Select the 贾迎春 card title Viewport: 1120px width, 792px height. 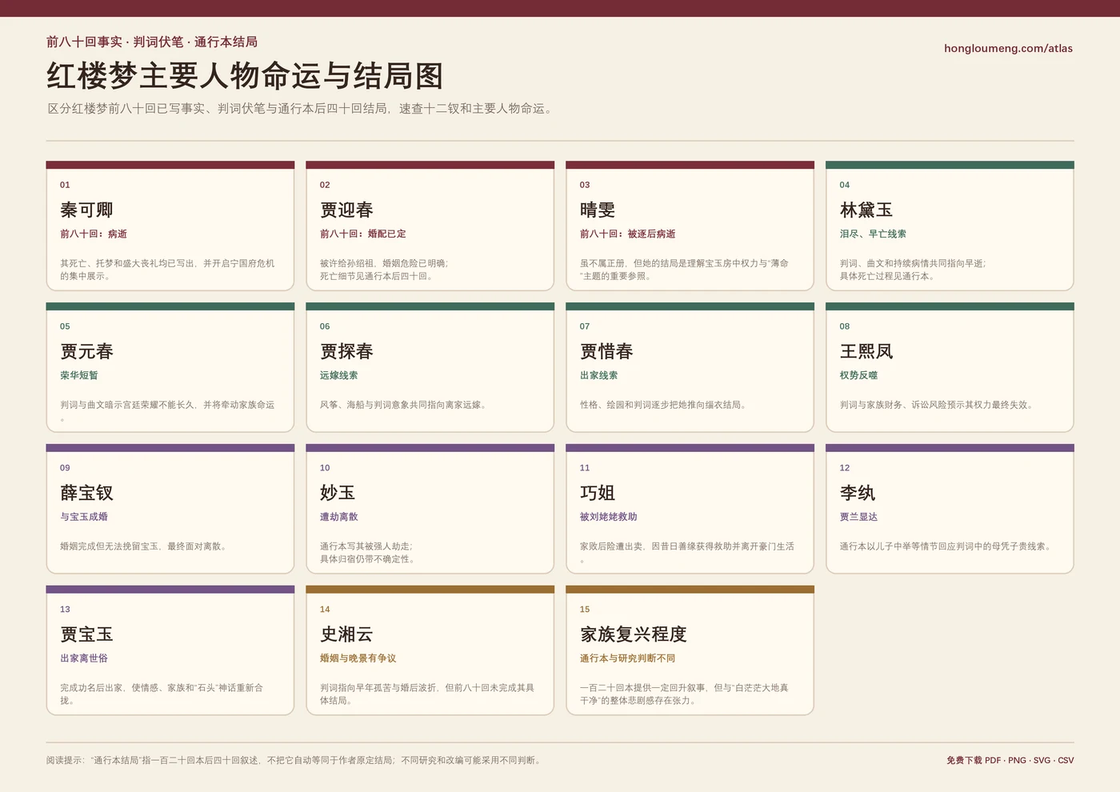pyautogui.click(x=346, y=210)
